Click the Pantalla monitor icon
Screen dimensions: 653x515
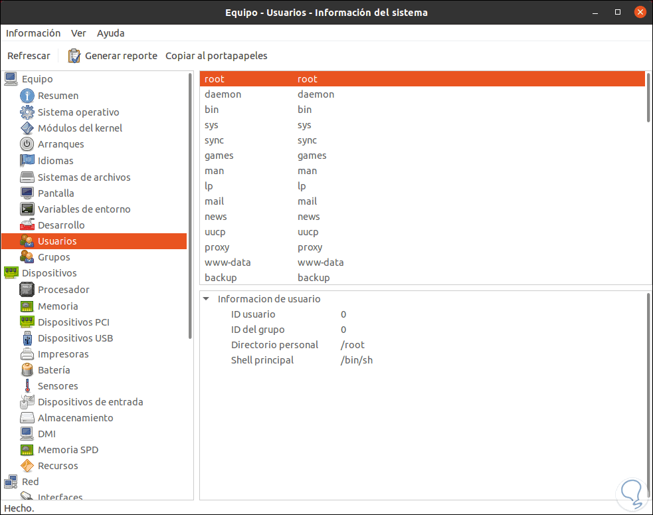coord(27,193)
